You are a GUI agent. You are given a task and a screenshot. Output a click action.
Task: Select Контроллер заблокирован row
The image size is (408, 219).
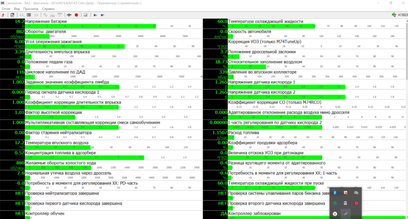pyautogui.click(x=304, y=215)
